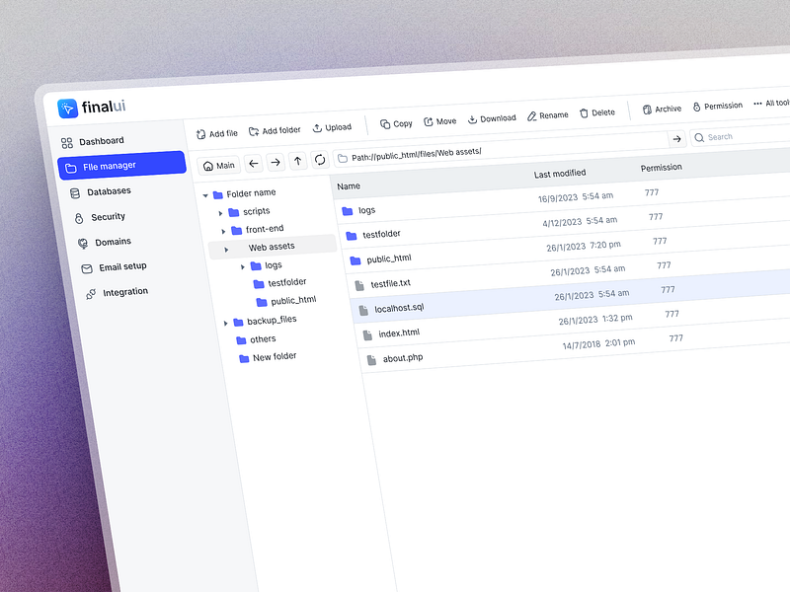Click the Search input field

tap(741, 137)
